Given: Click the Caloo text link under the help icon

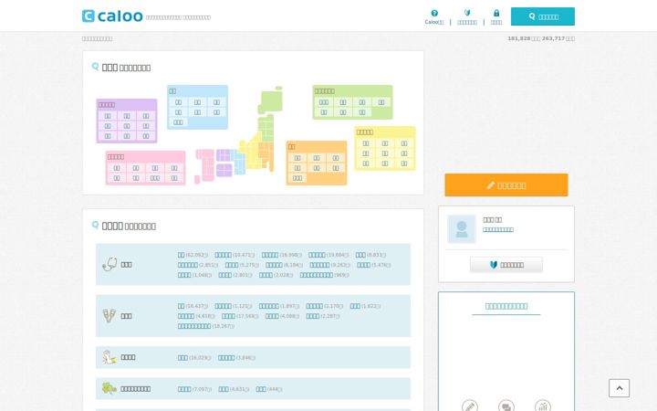Looking at the screenshot, I should (x=434, y=22).
